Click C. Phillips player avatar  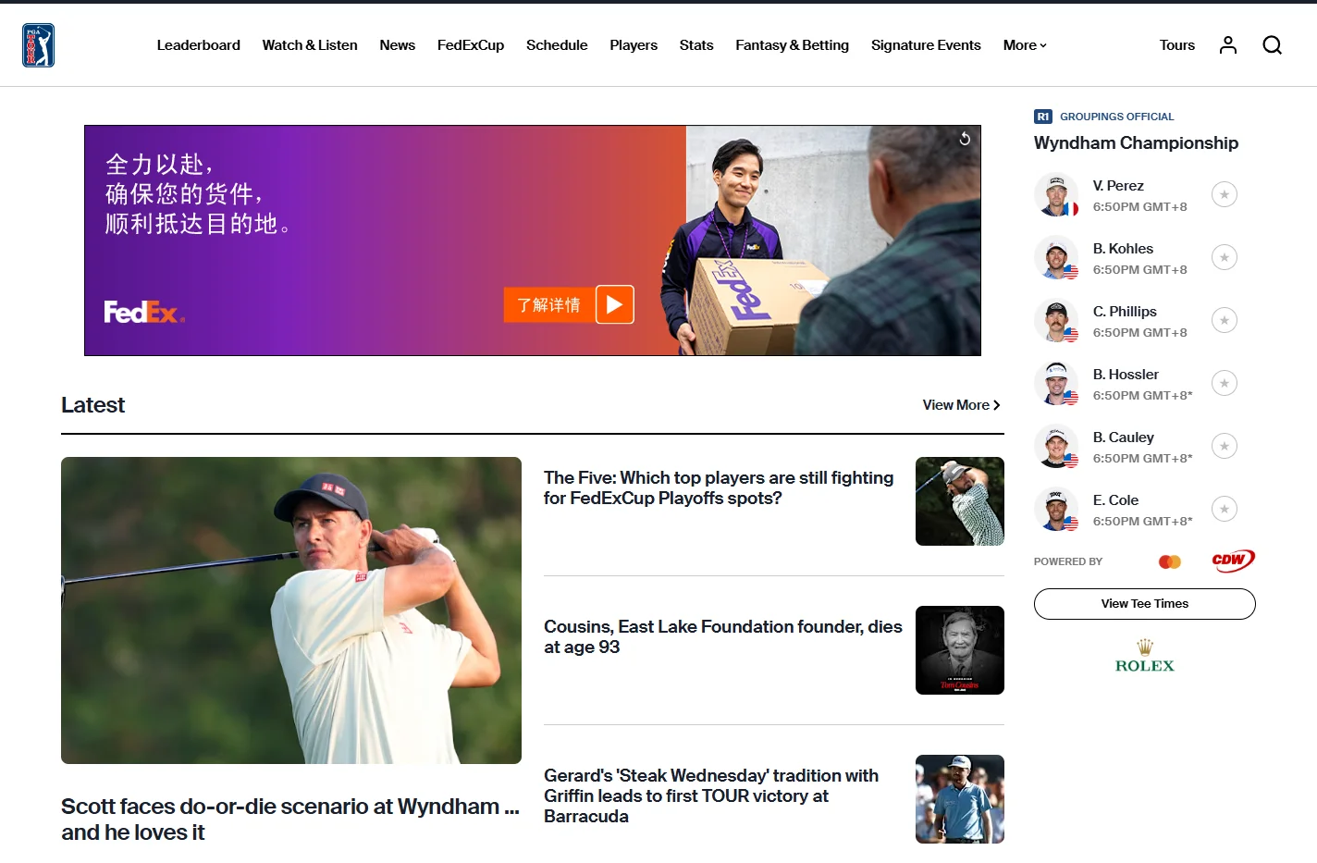(1056, 320)
